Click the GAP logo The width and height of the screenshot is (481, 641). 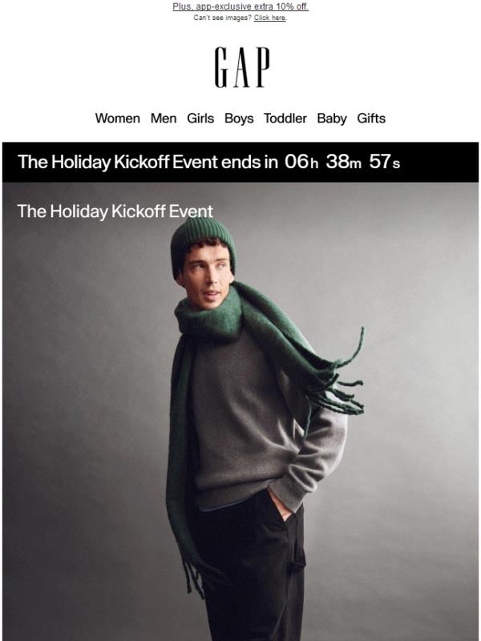[x=242, y=67]
